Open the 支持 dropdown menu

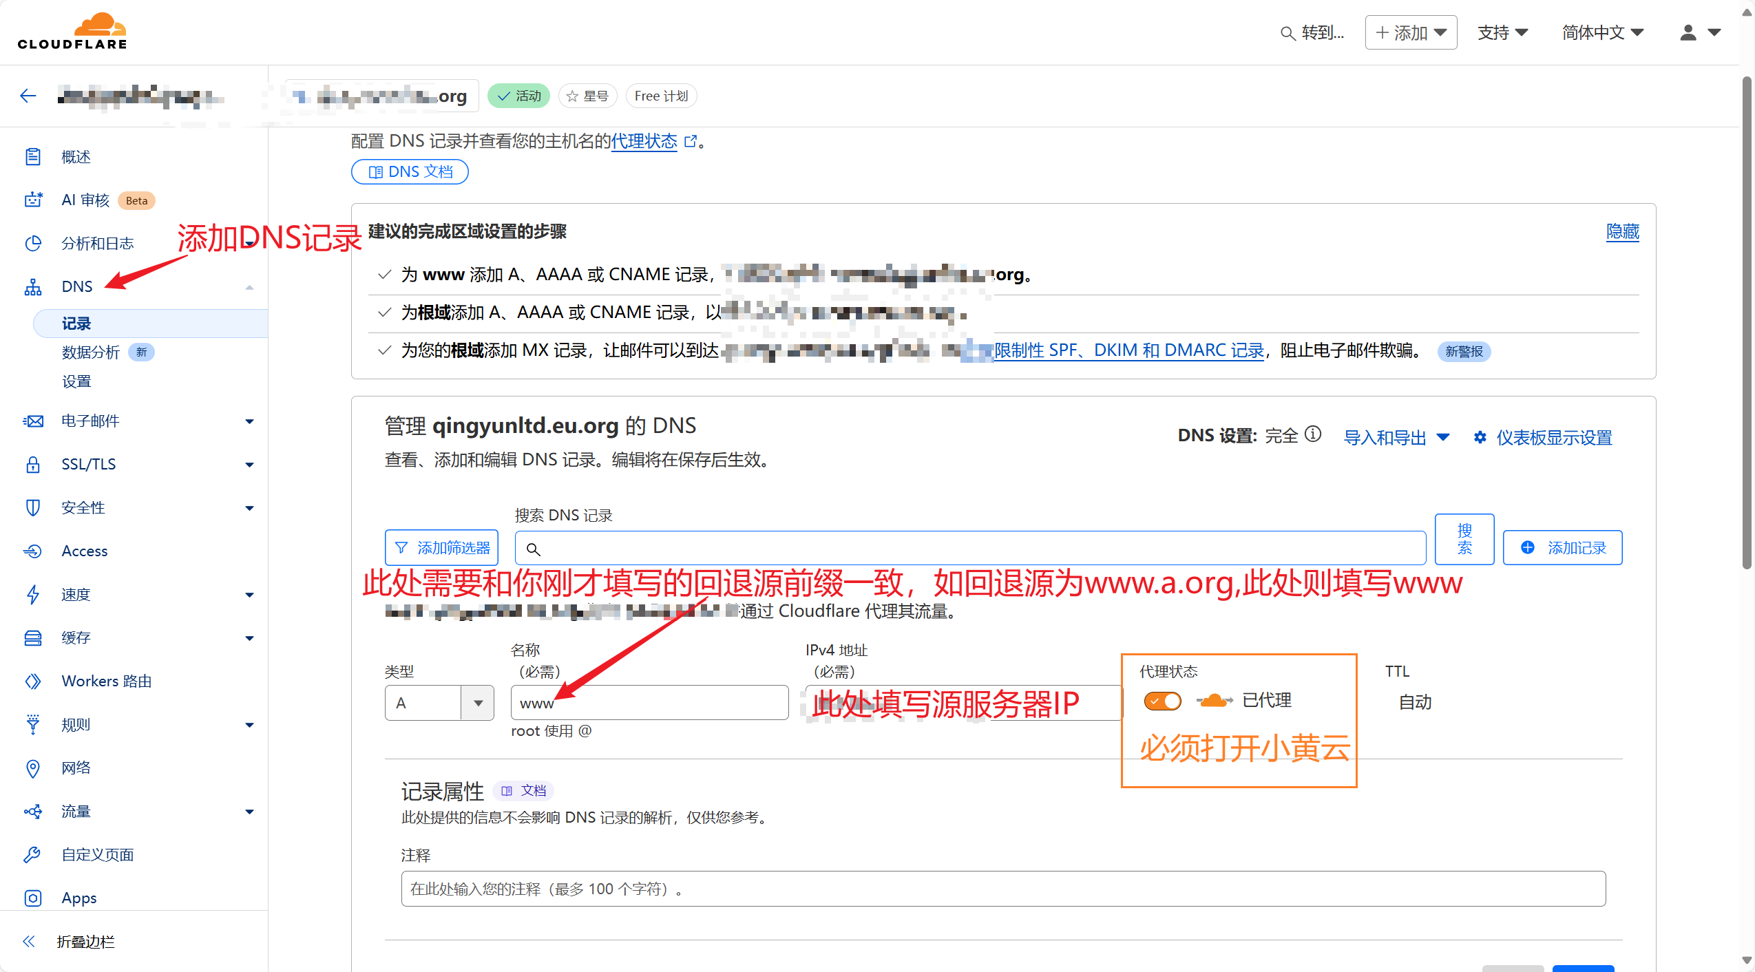click(1502, 32)
